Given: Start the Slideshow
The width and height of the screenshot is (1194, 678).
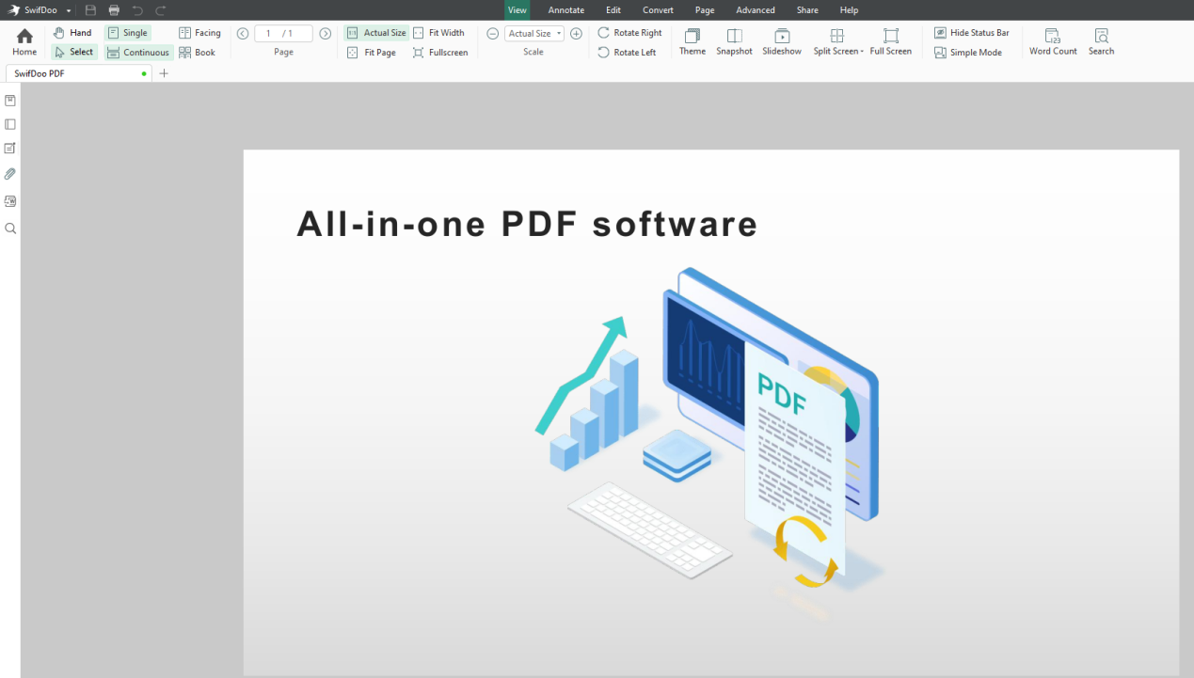Looking at the screenshot, I should coord(782,41).
